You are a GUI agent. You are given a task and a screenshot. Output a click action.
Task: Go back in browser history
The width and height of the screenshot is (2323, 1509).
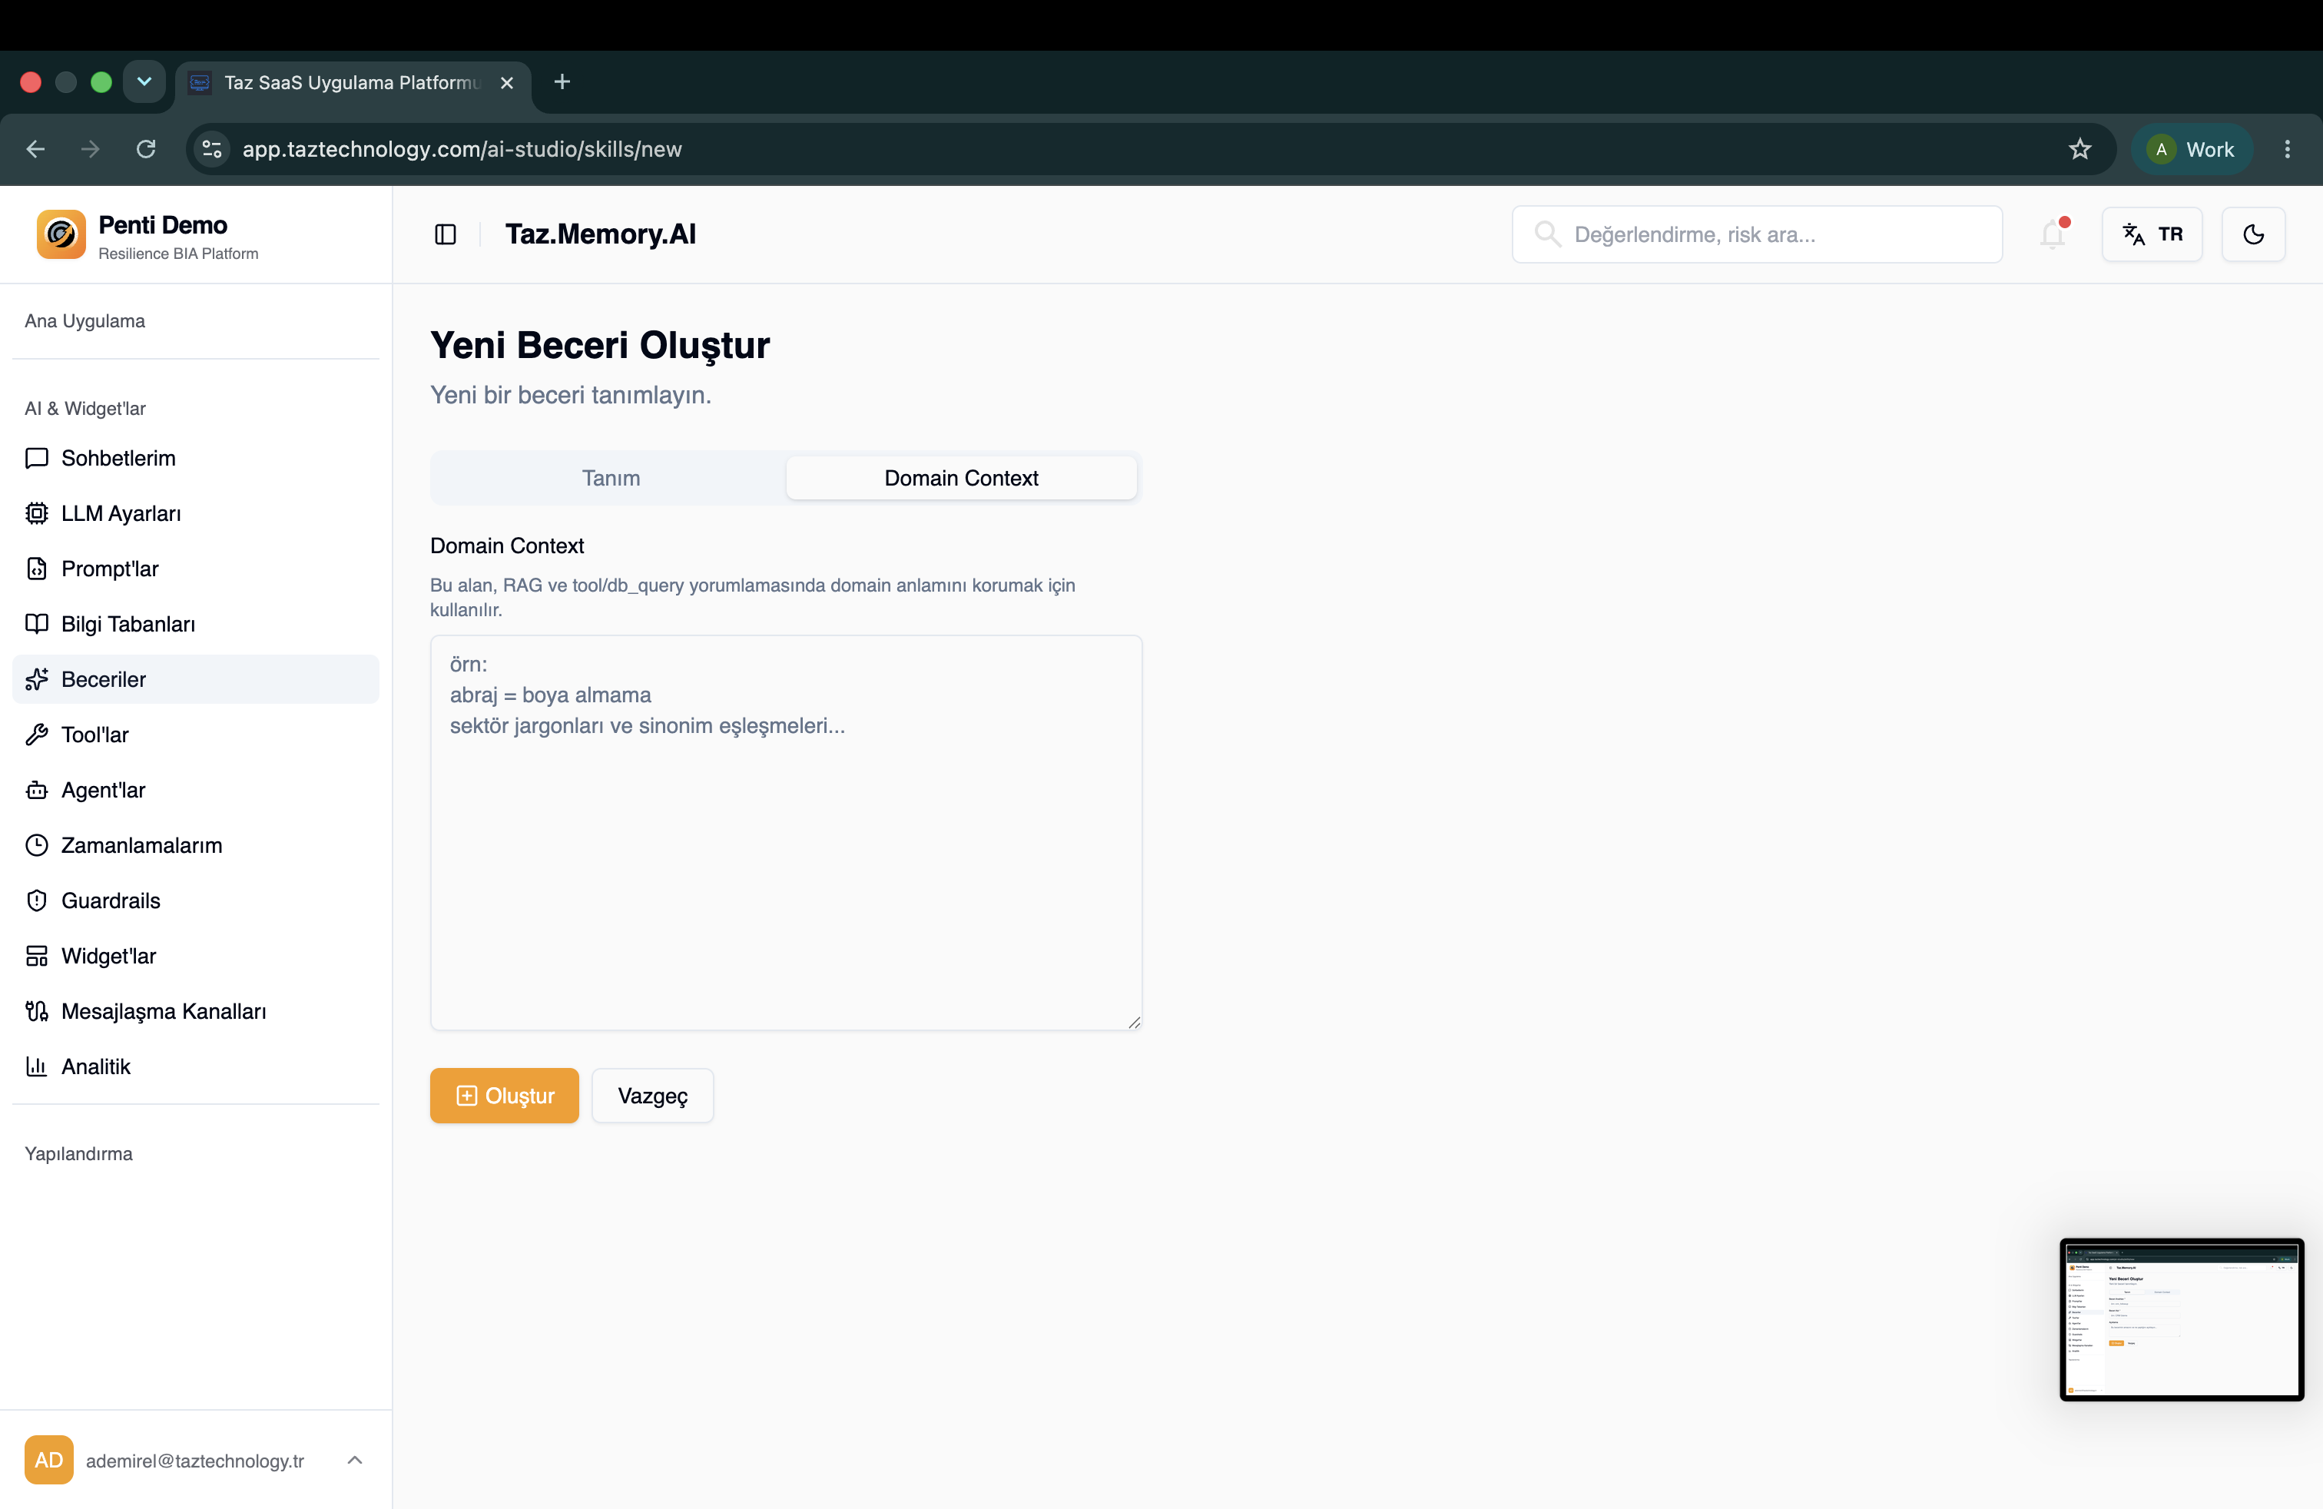click(x=36, y=149)
